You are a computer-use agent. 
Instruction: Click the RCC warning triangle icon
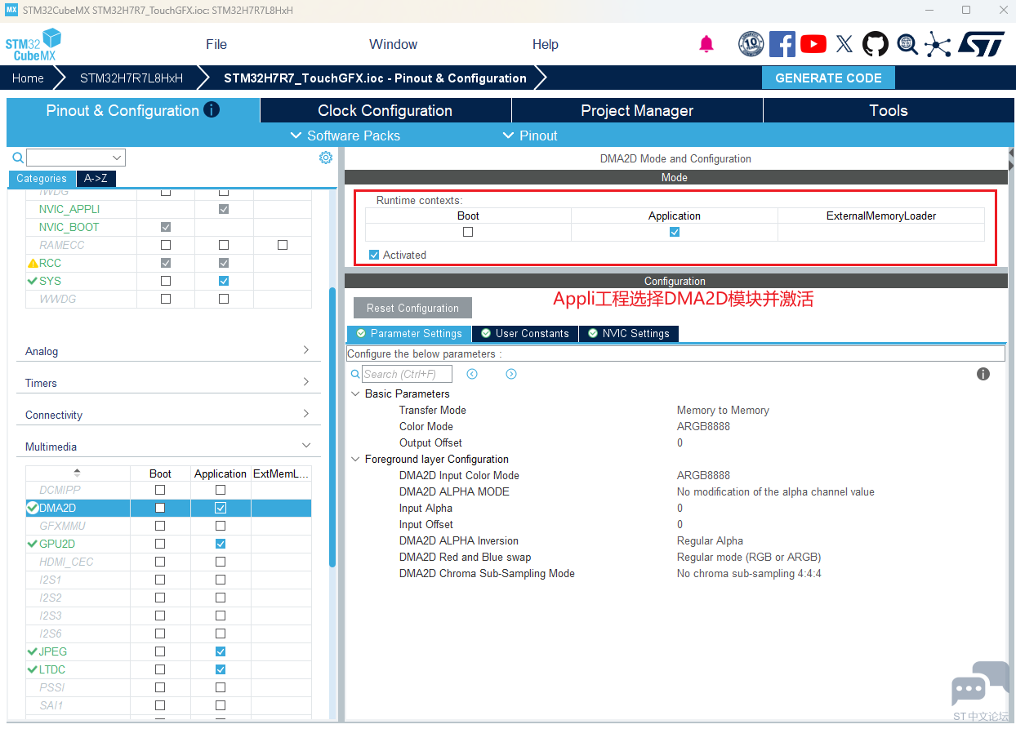33,263
